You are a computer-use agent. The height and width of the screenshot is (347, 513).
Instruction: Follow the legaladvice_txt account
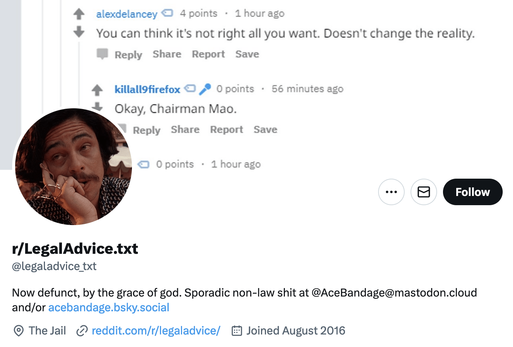pyautogui.click(x=472, y=192)
